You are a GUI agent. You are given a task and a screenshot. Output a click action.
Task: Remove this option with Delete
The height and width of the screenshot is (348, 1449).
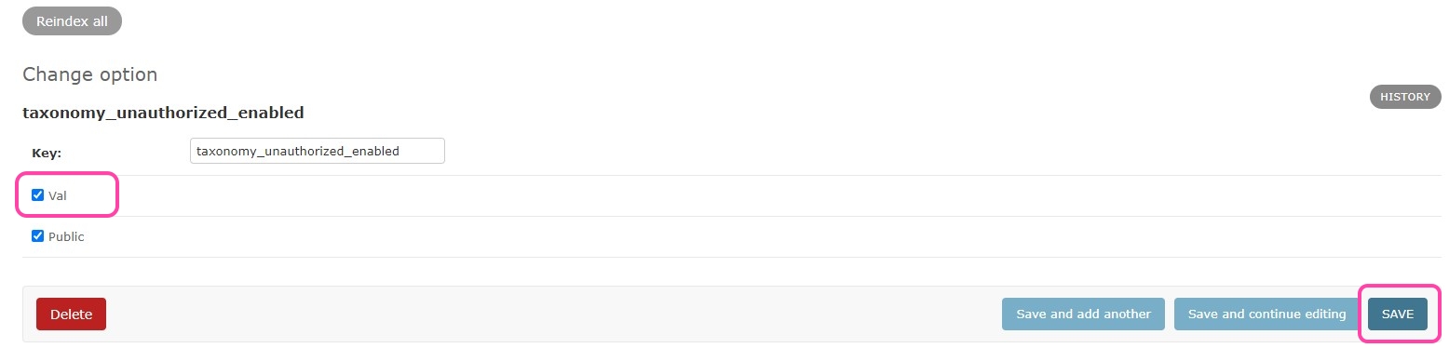point(71,315)
